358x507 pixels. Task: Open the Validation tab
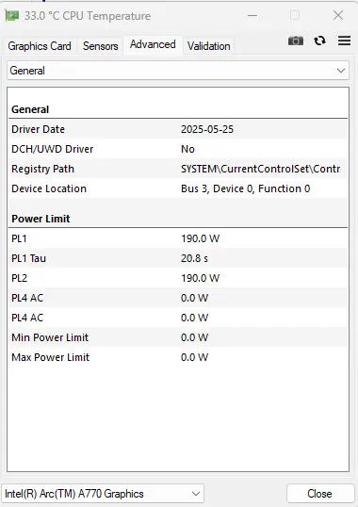(209, 46)
